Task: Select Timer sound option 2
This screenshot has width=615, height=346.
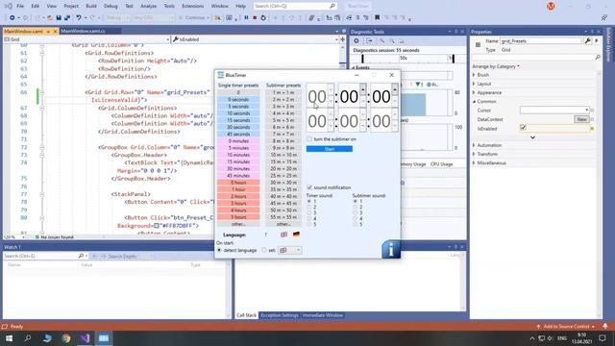Action: [309, 208]
